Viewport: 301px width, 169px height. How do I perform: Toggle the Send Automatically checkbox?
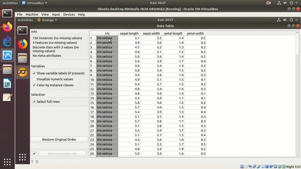click(34, 154)
